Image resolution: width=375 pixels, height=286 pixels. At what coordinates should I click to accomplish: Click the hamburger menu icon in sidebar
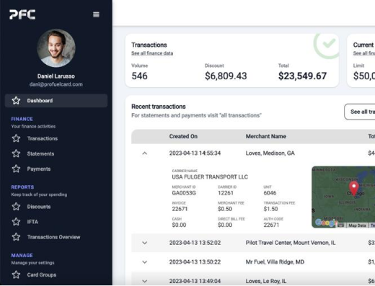pyautogui.click(x=96, y=14)
